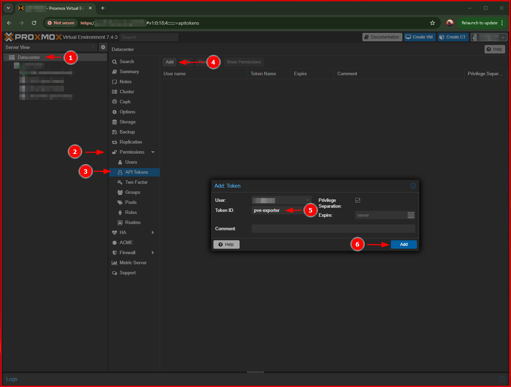
Task: Open the Search menu item
Action: [x=134, y=61]
